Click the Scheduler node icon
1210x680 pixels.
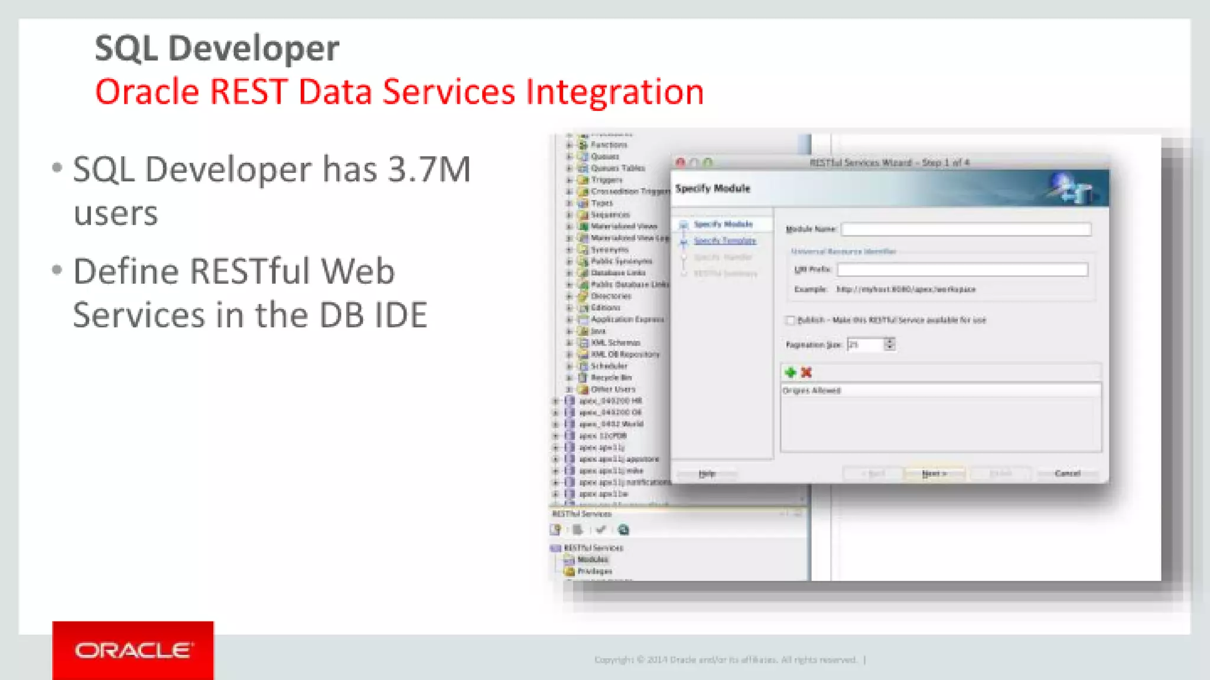coord(583,366)
